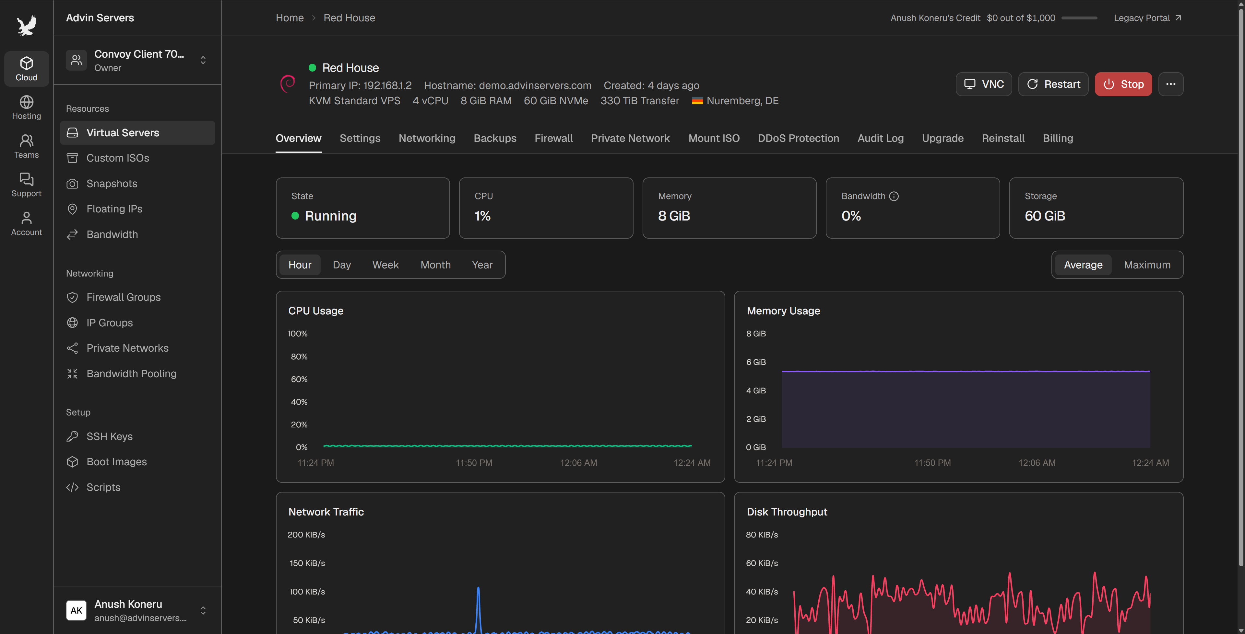The image size is (1245, 634).
Task: Open Custom ISOs in the sidebar
Action: (137, 158)
